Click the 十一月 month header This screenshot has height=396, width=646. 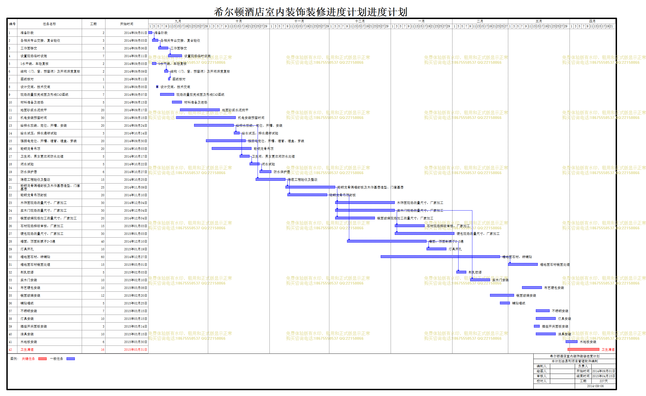(299, 21)
